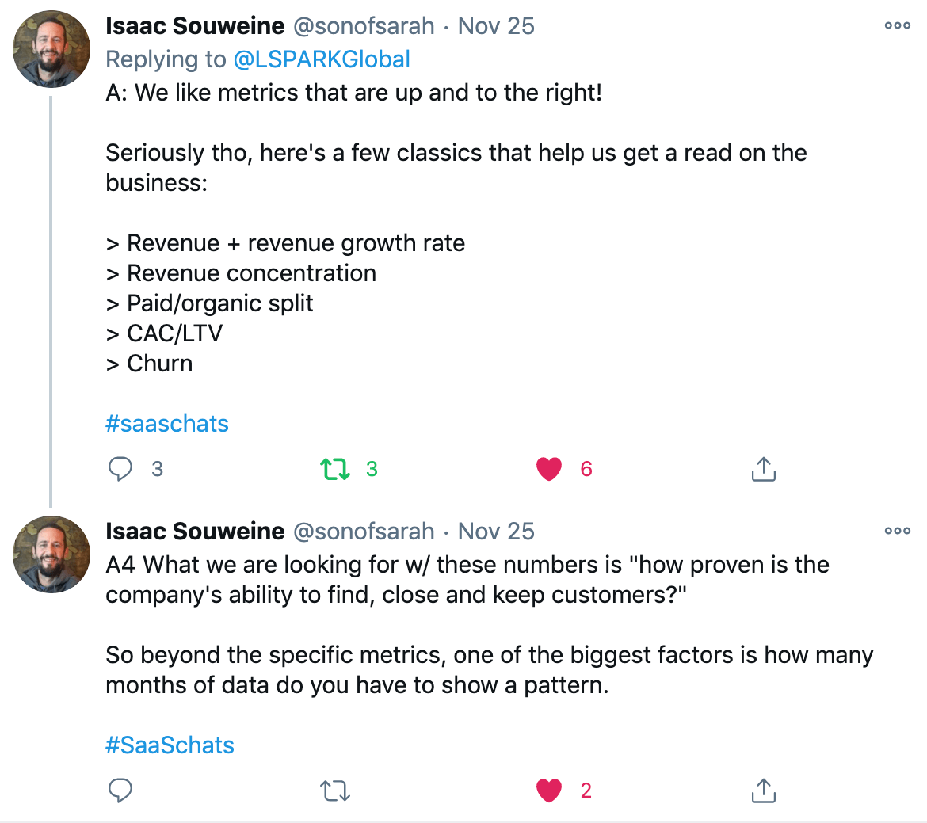Unlike the first tweet with 6 likes
Viewport: 927px width, 823px height.
point(549,469)
